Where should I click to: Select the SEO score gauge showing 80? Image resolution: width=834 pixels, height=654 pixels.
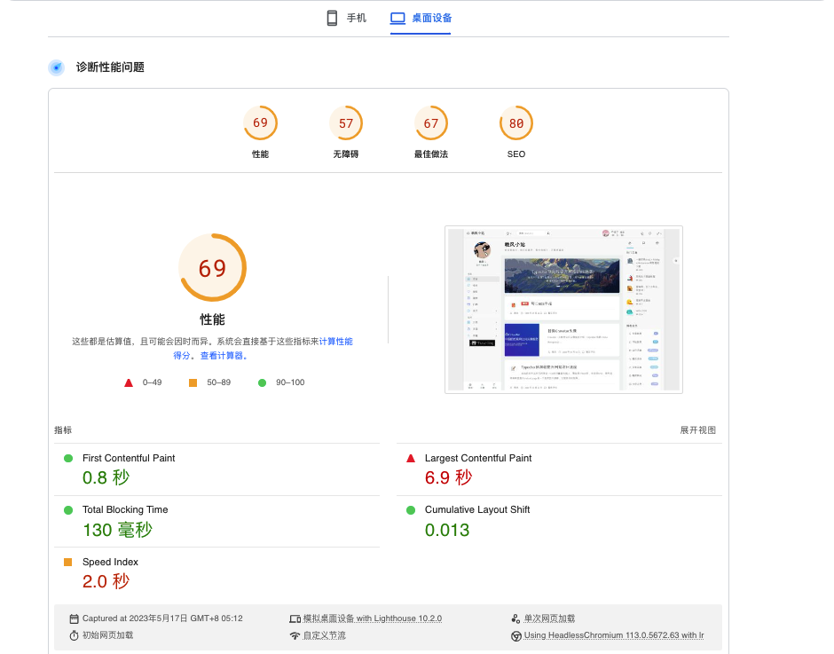[x=516, y=132]
